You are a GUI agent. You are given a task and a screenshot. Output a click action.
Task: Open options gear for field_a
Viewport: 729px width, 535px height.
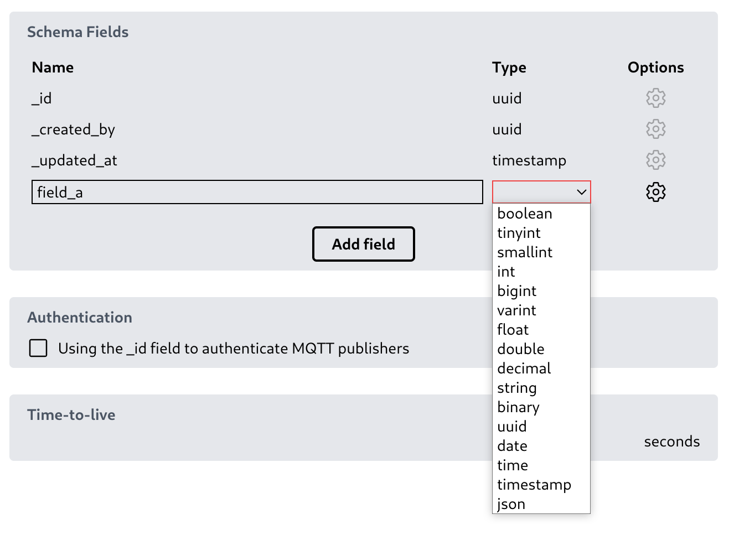coord(655,192)
